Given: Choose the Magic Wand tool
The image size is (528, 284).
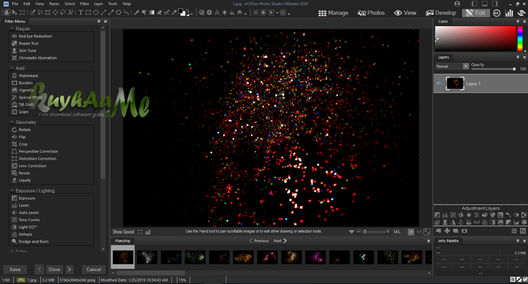Looking at the screenshot, I should (70, 13).
